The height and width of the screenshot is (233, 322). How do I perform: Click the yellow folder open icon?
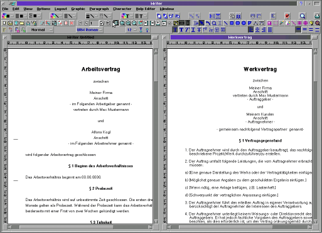tap(22, 23)
